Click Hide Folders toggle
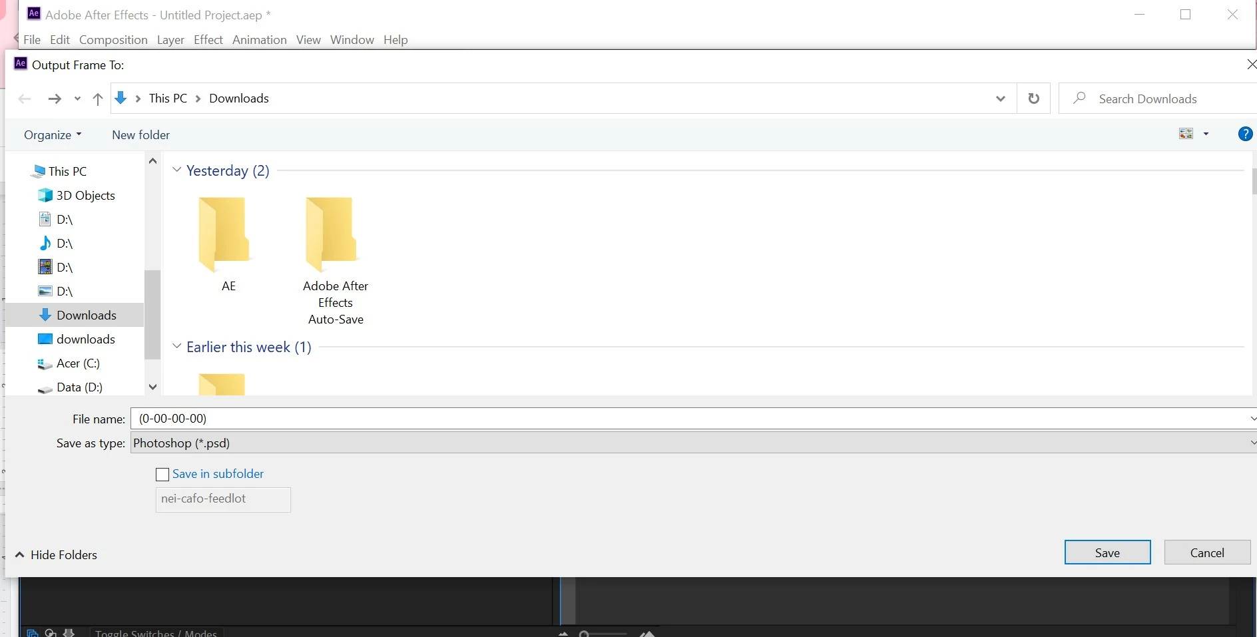This screenshot has height=637, width=1257. click(x=56, y=554)
